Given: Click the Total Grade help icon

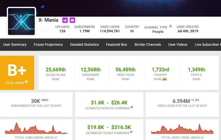Looking at the screenshot, I should pyautogui.click(x=26, y=82).
